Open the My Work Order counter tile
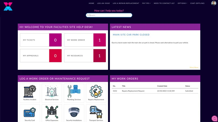 [x=85, y=40]
